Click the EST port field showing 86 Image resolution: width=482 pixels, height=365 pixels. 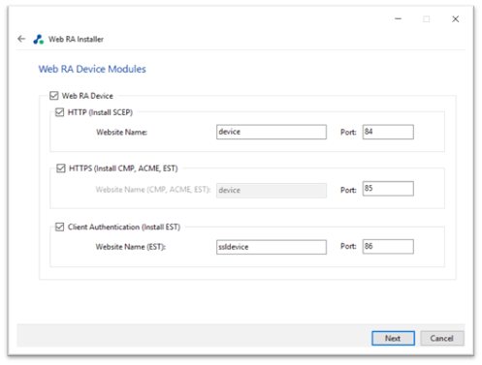388,247
